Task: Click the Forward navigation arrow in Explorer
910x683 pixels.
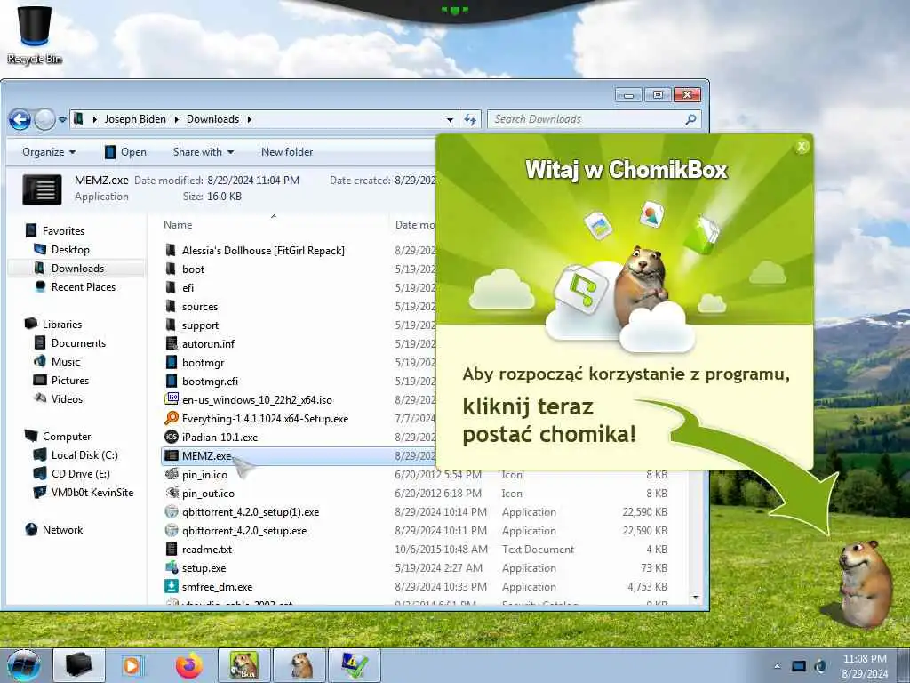Action: (x=44, y=120)
